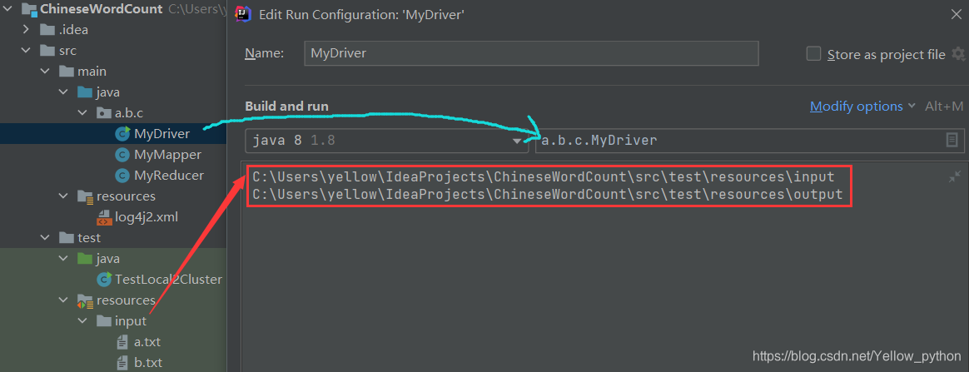Image resolution: width=969 pixels, height=372 pixels.
Task: Click the input folder icon
Action: click(x=103, y=321)
